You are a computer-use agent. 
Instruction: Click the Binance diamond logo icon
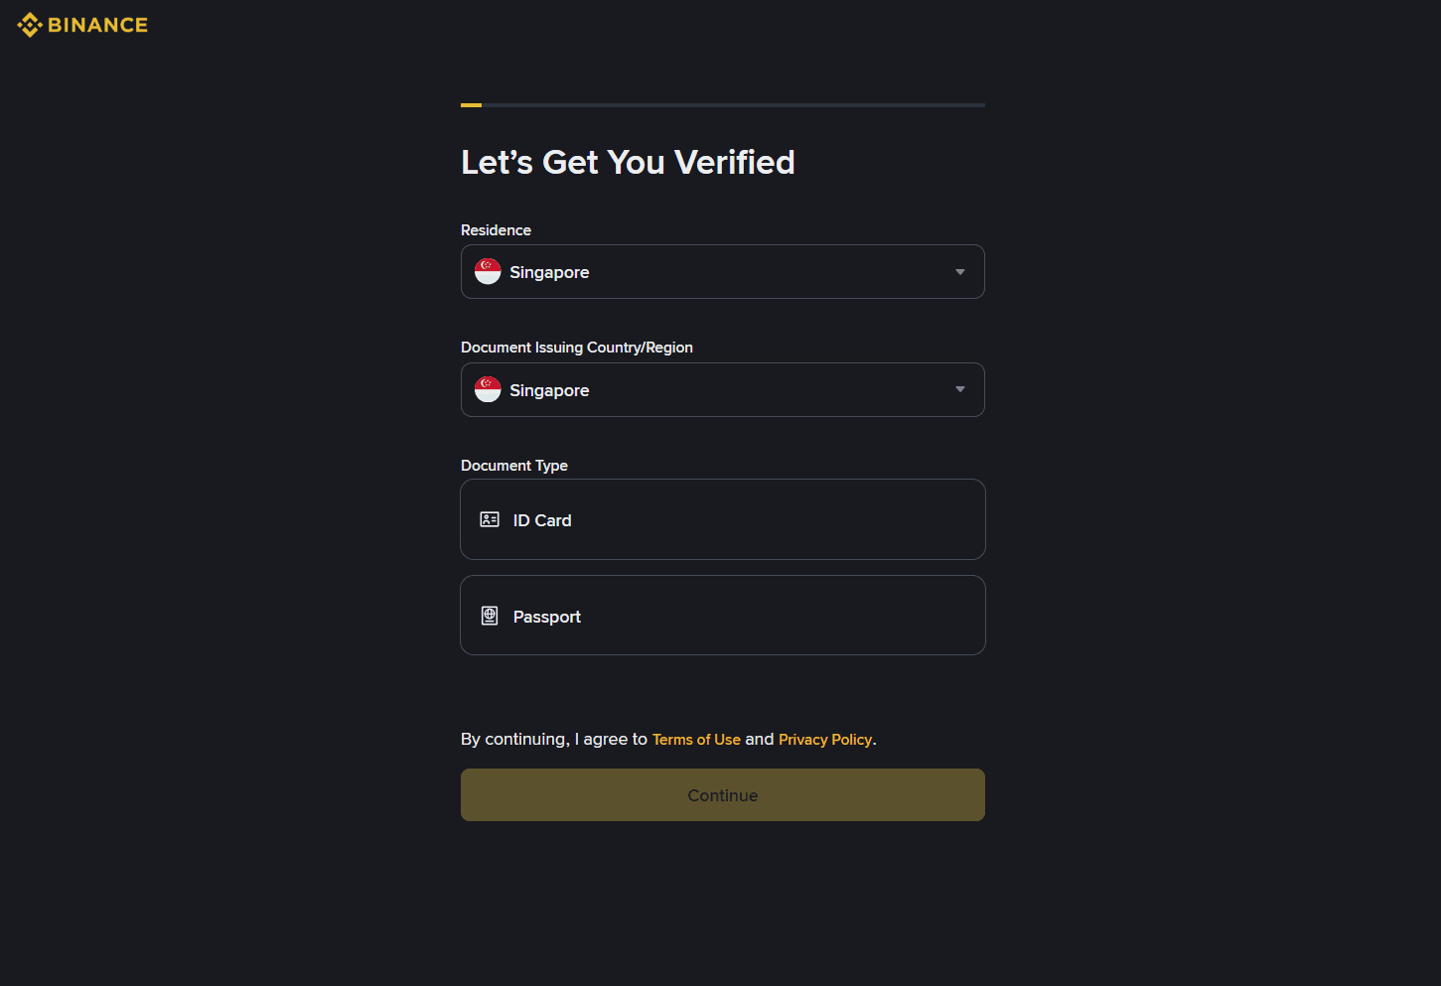pyautogui.click(x=30, y=25)
